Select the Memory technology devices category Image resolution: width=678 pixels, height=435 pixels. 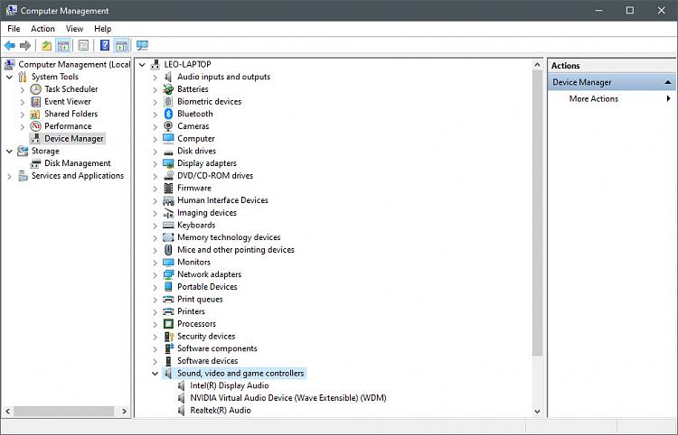tap(229, 237)
